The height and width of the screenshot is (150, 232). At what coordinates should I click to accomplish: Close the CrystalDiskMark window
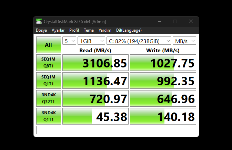coord(191,22)
